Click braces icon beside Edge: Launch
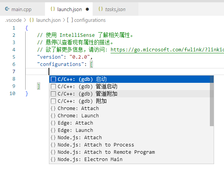224x171 pixels. 53,130
